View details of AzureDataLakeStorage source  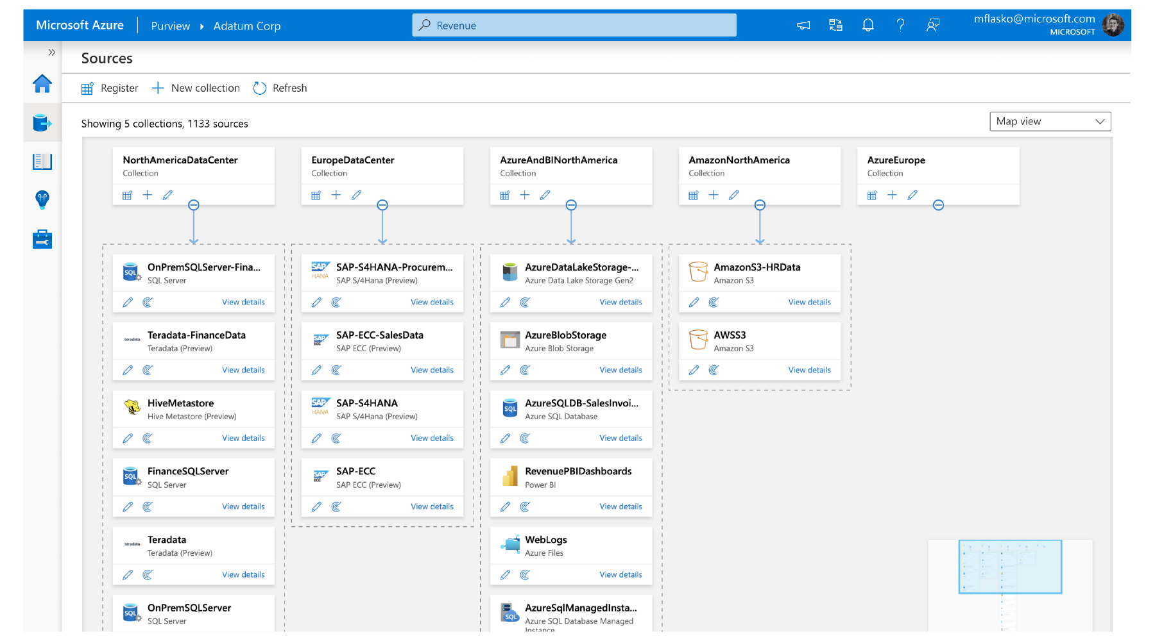(620, 302)
